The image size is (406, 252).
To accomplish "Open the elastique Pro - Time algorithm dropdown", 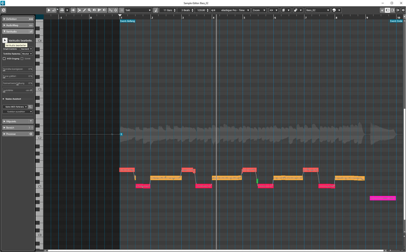I will (234, 10).
